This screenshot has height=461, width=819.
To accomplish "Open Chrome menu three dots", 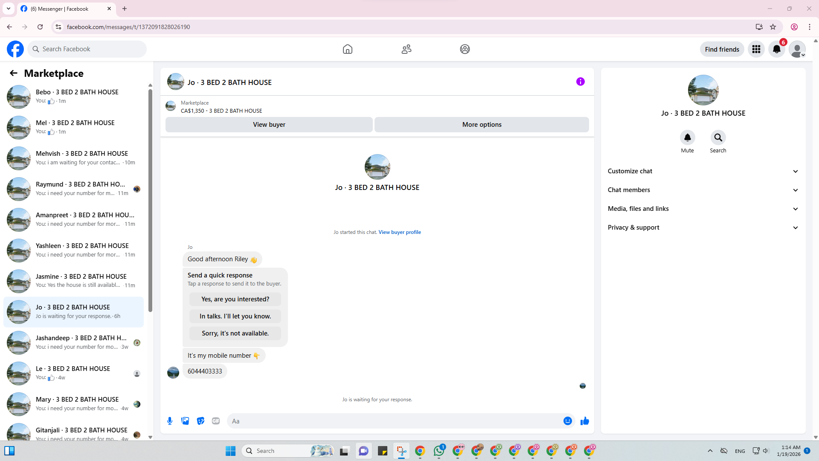I will pos(810,27).
